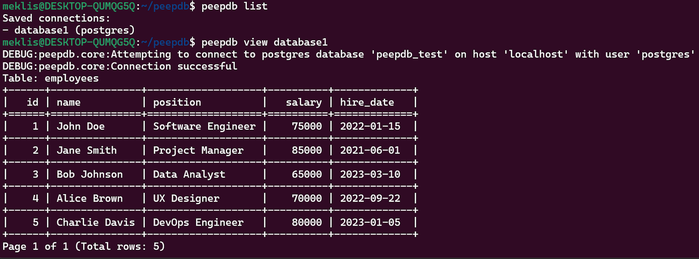Image resolution: width=699 pixels, height=259 pixels.
Task: Click the salary value 75000
Action: click(x=307, y=126)
